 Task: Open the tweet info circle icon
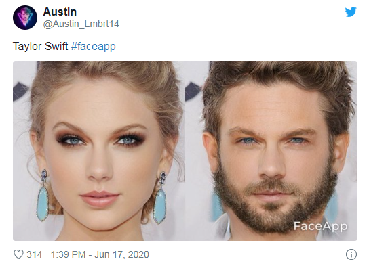pyautogui.click(x=351, y=254)
